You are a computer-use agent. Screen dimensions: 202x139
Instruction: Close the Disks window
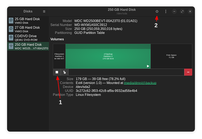pos(190,11)
